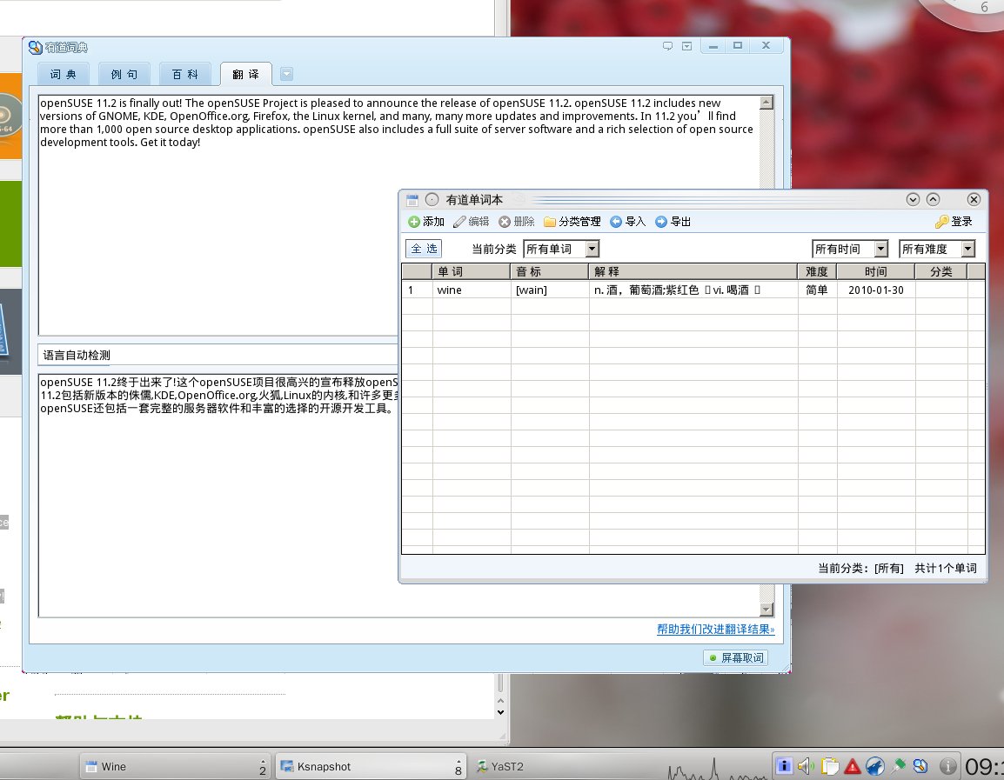The image size is (1004, 780).
Task: Open the 帮助我们改进翻译结果 link
Action: point(715,630)
